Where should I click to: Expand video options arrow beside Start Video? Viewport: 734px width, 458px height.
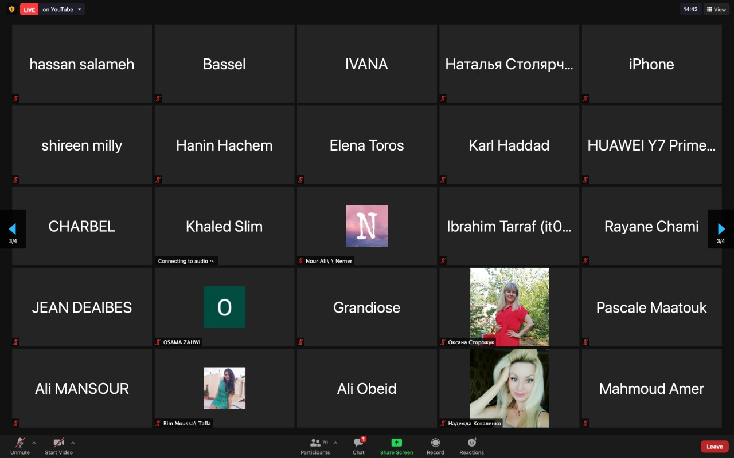tap(73, 443)
